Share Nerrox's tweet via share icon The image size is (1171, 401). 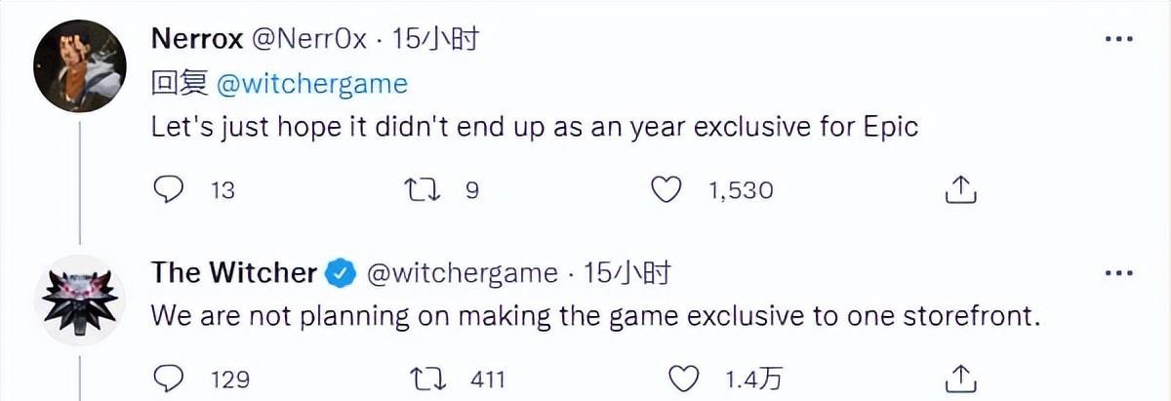tap(961, 190)
